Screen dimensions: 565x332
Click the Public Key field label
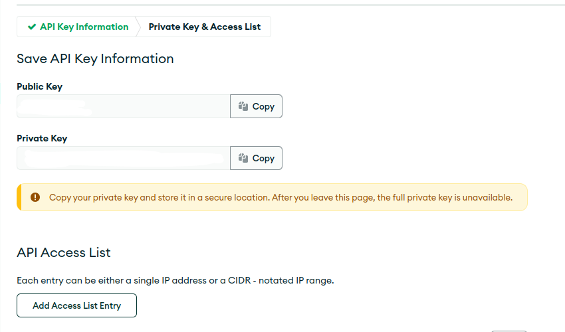tap(40, 87)
